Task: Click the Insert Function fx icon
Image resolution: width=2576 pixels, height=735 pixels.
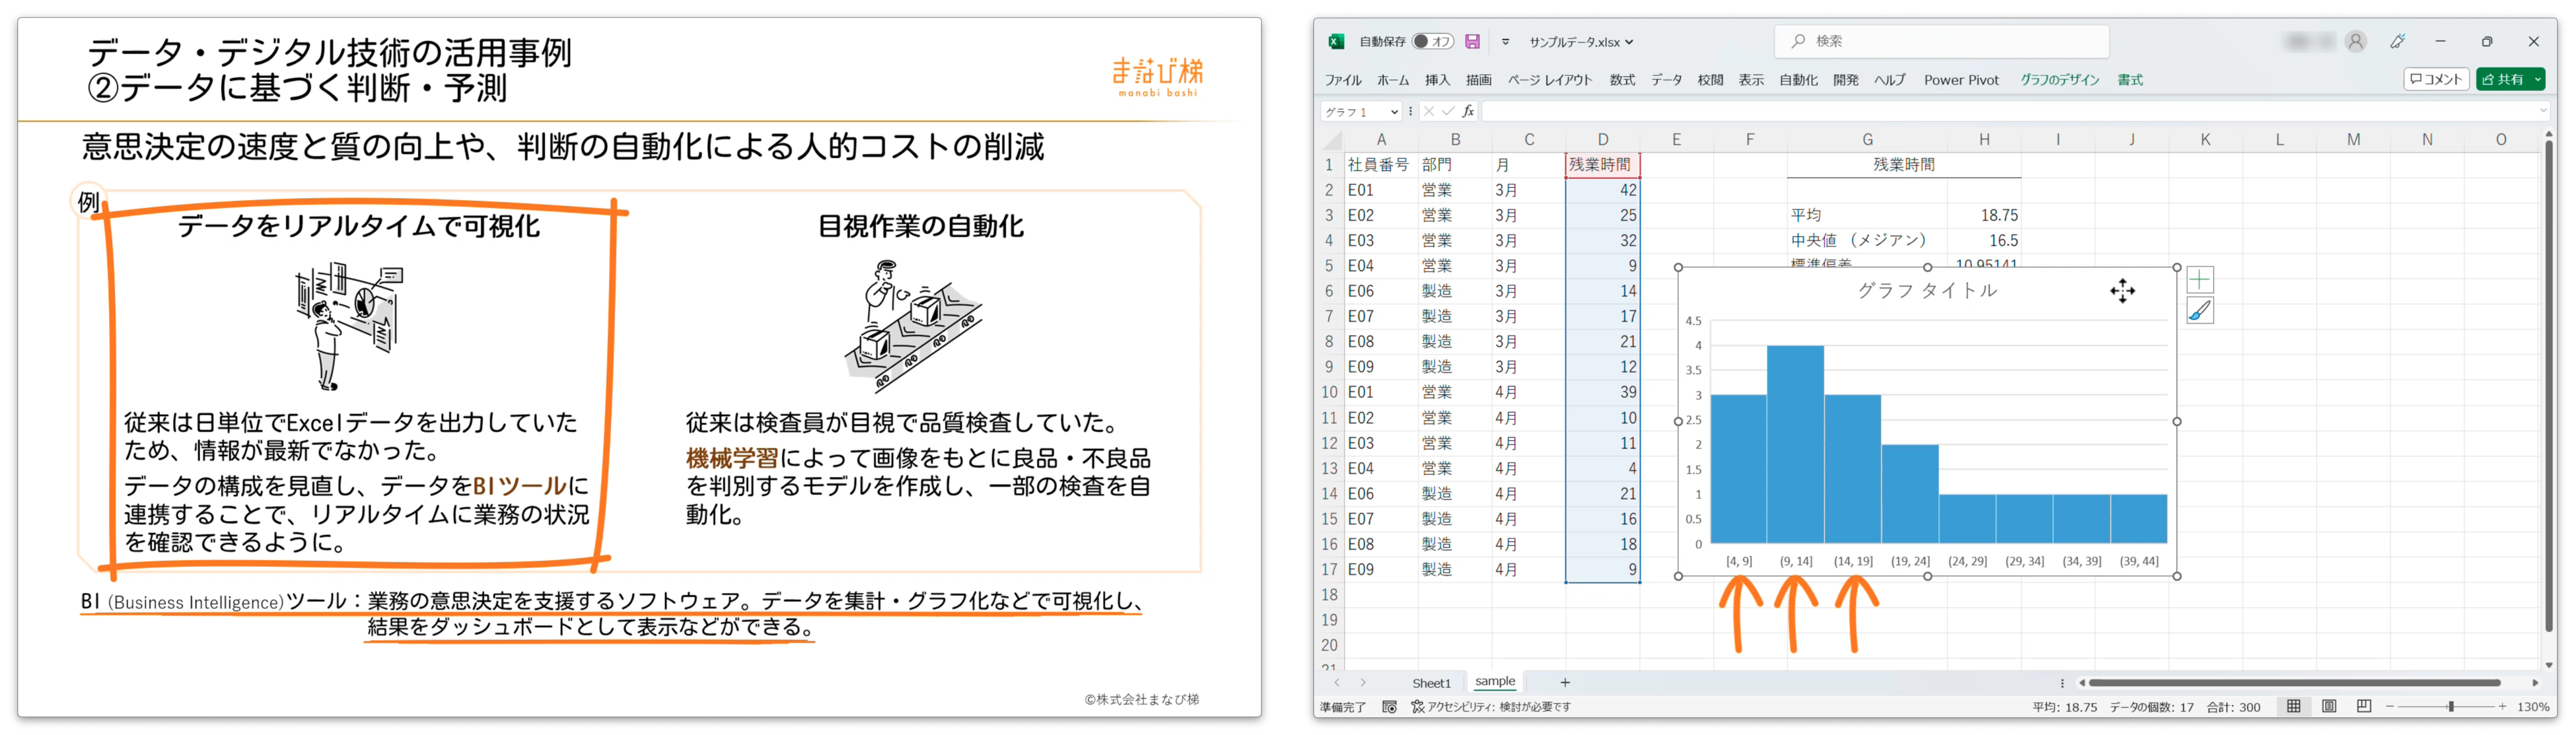Action: pyautogui.click(x=1468, y=111)
